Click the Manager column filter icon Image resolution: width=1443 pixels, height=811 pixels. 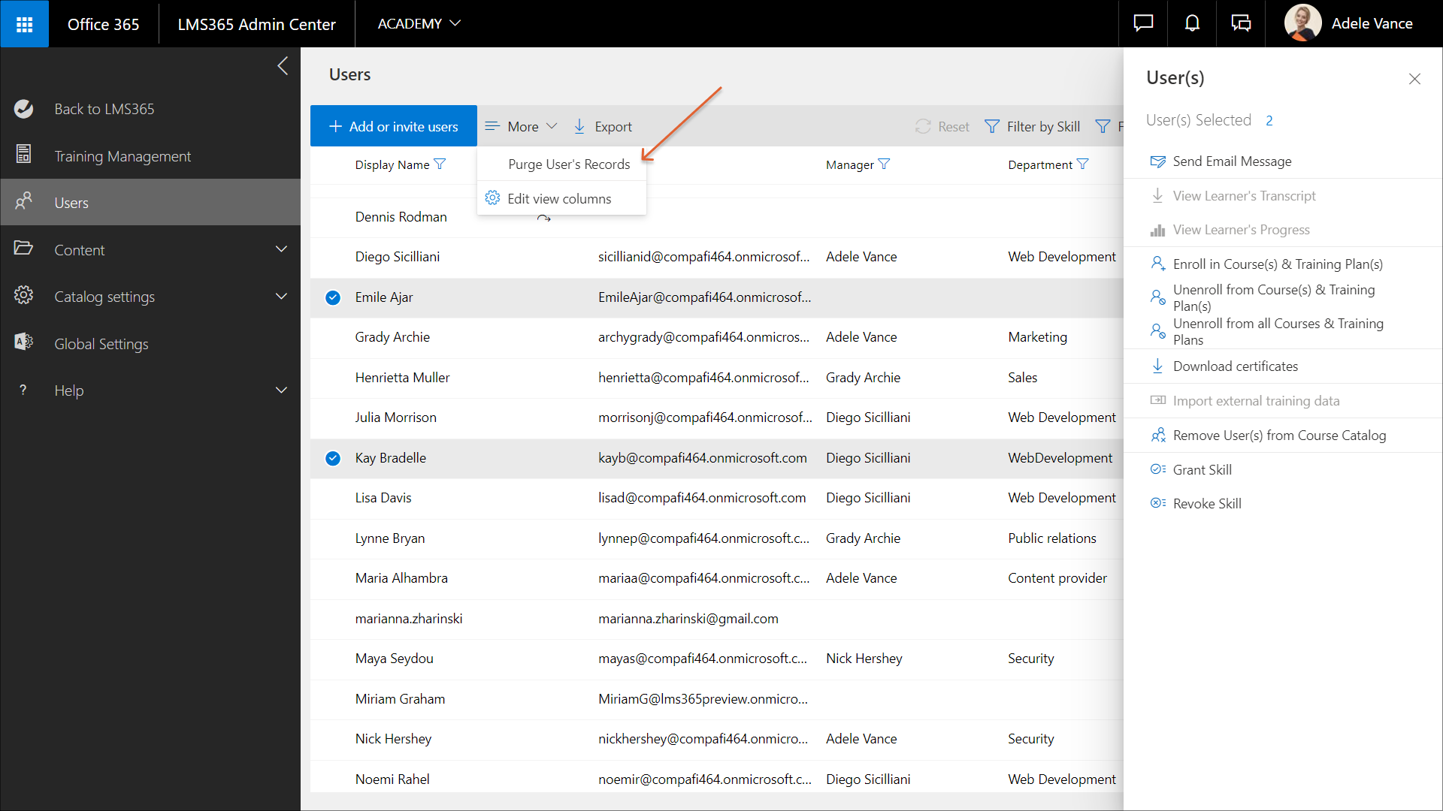pyautogui.click(x=885, y=164)
